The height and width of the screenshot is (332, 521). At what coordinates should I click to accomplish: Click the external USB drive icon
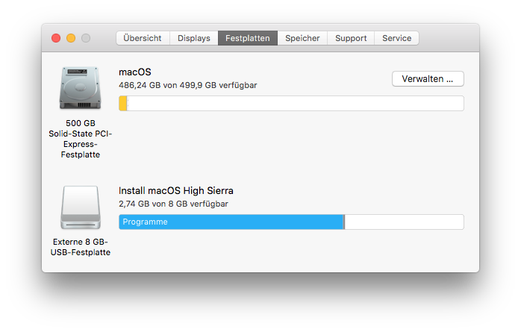(x=80, y=207)
